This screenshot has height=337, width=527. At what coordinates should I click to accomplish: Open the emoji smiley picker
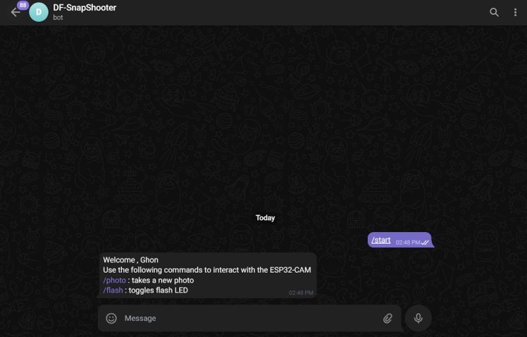click(111, 318)
